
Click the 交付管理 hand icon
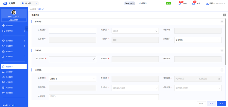[x=3, y=77]
